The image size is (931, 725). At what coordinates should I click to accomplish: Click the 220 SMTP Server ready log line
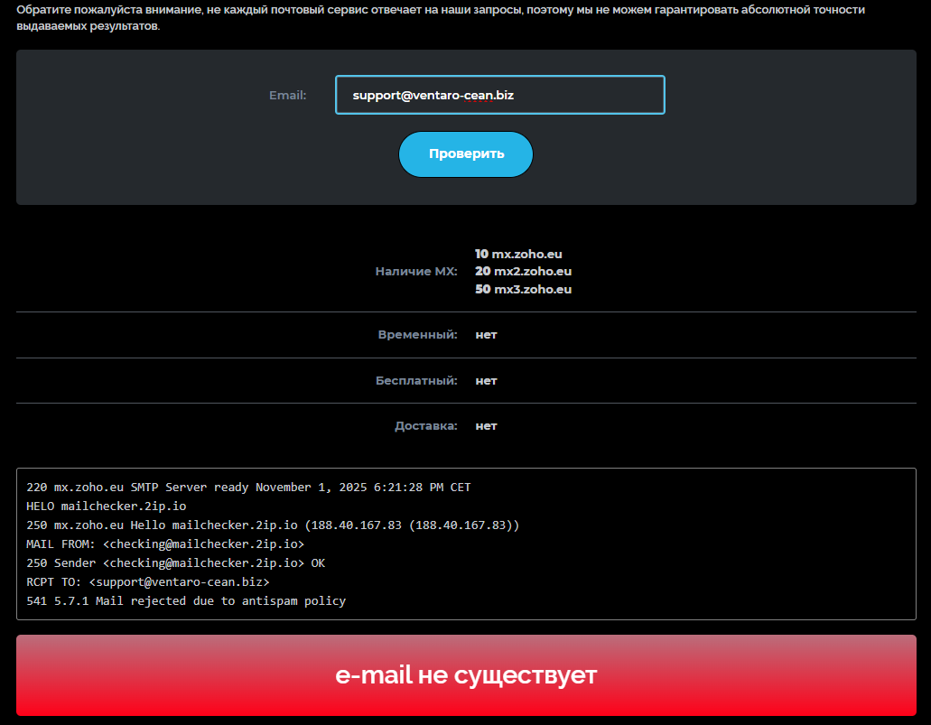[248, 488]
